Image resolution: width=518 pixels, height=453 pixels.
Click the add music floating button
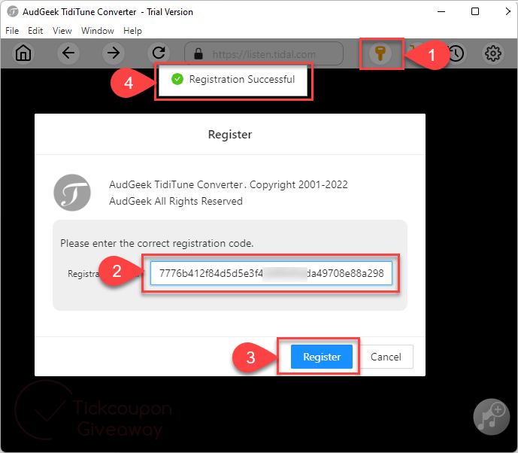[x=492, y=417]
